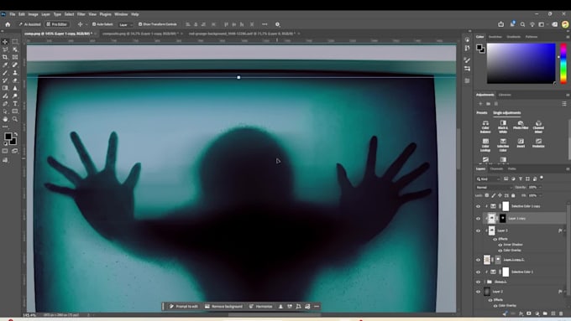Select the Crop tool
The height and width of the screenshot is (321, 571).
tap(5, 57)
